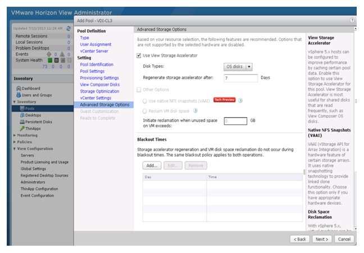Expand the Monitoring section
Screen dimensions: 364x253
15,135
